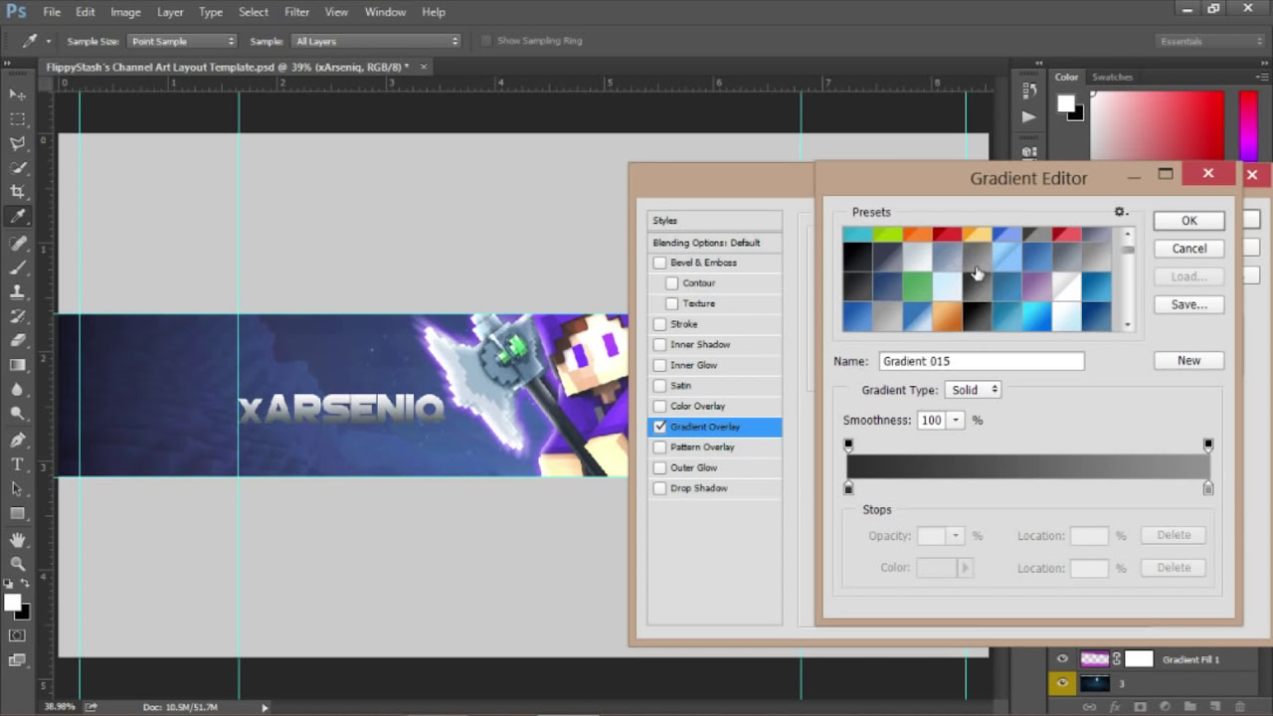Image resolution: width=1273 pixels, height=716 pixels.
Task: Select the Clone Stamp tool
Action: click(17, 292)
